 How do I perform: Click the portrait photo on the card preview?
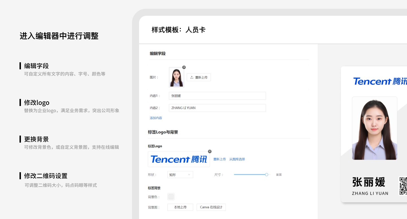click(x=374, y=128)
